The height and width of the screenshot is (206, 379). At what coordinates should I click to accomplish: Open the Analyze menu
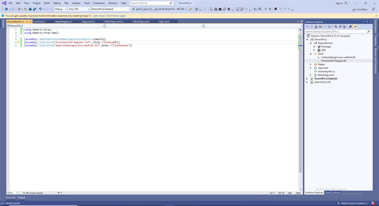[76, 3]
